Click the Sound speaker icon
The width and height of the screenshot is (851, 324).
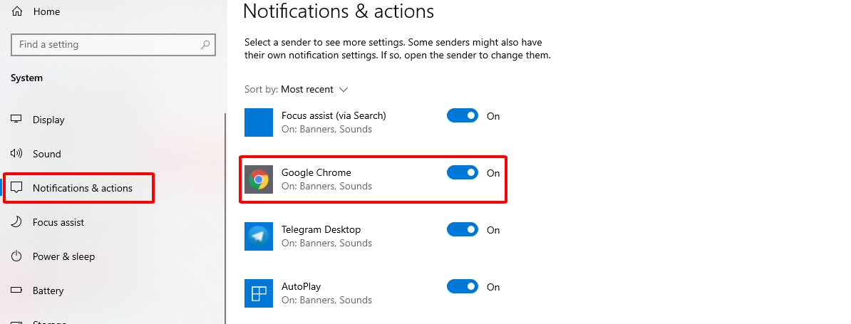point(17,154)
